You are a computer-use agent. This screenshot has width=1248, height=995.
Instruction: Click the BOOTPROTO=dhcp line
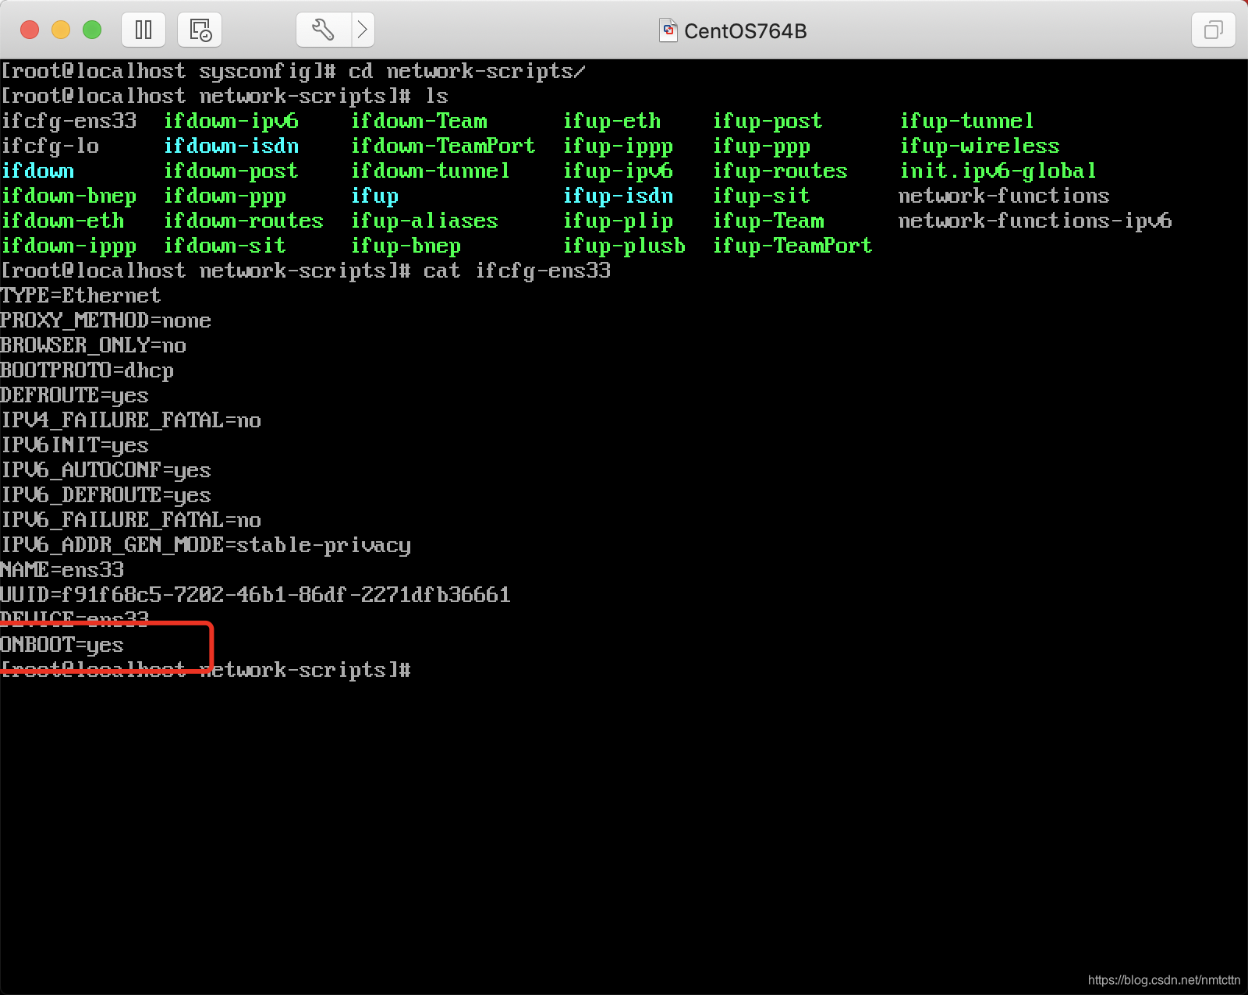coord(87,370)
